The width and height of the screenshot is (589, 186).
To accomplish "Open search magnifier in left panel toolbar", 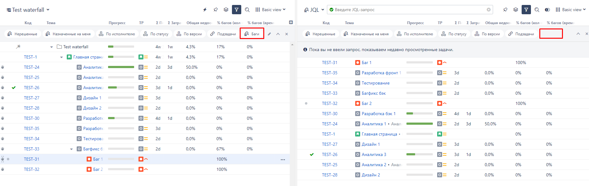I will tap(247, 10).
